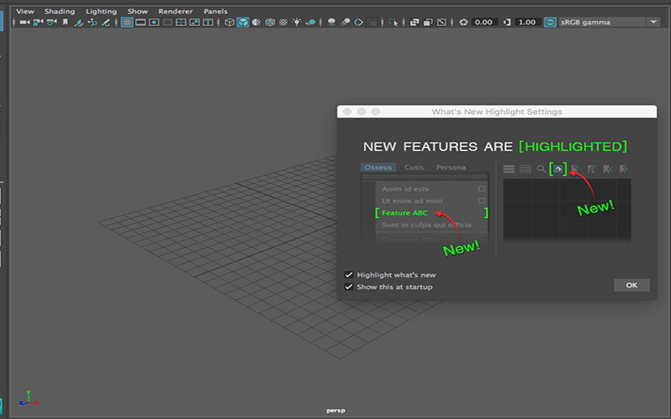Screen dimensions: 671x419
Task: Click Use Default Material icon
Action: tap(257, 23)
